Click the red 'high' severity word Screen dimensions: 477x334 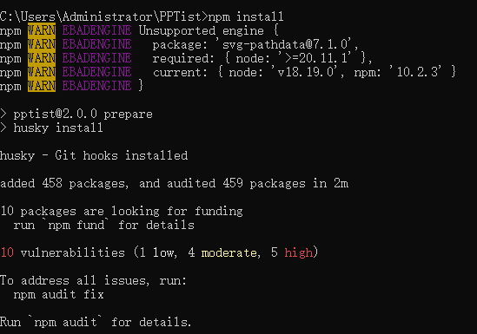click(x=298, y=252)
